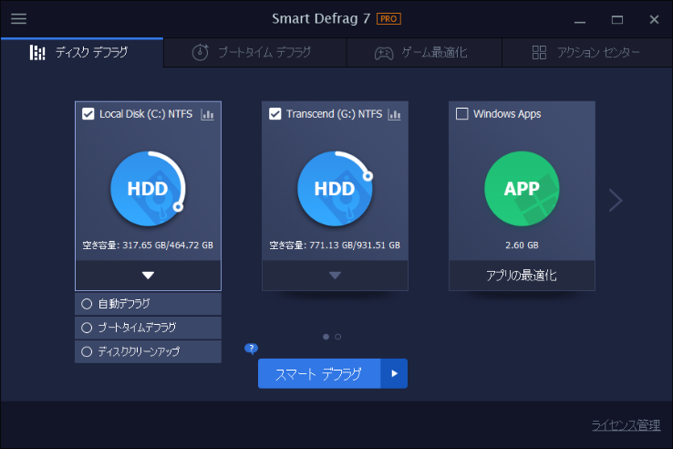
Task: Go to next page of disks arrow
Action: [616, 200]
